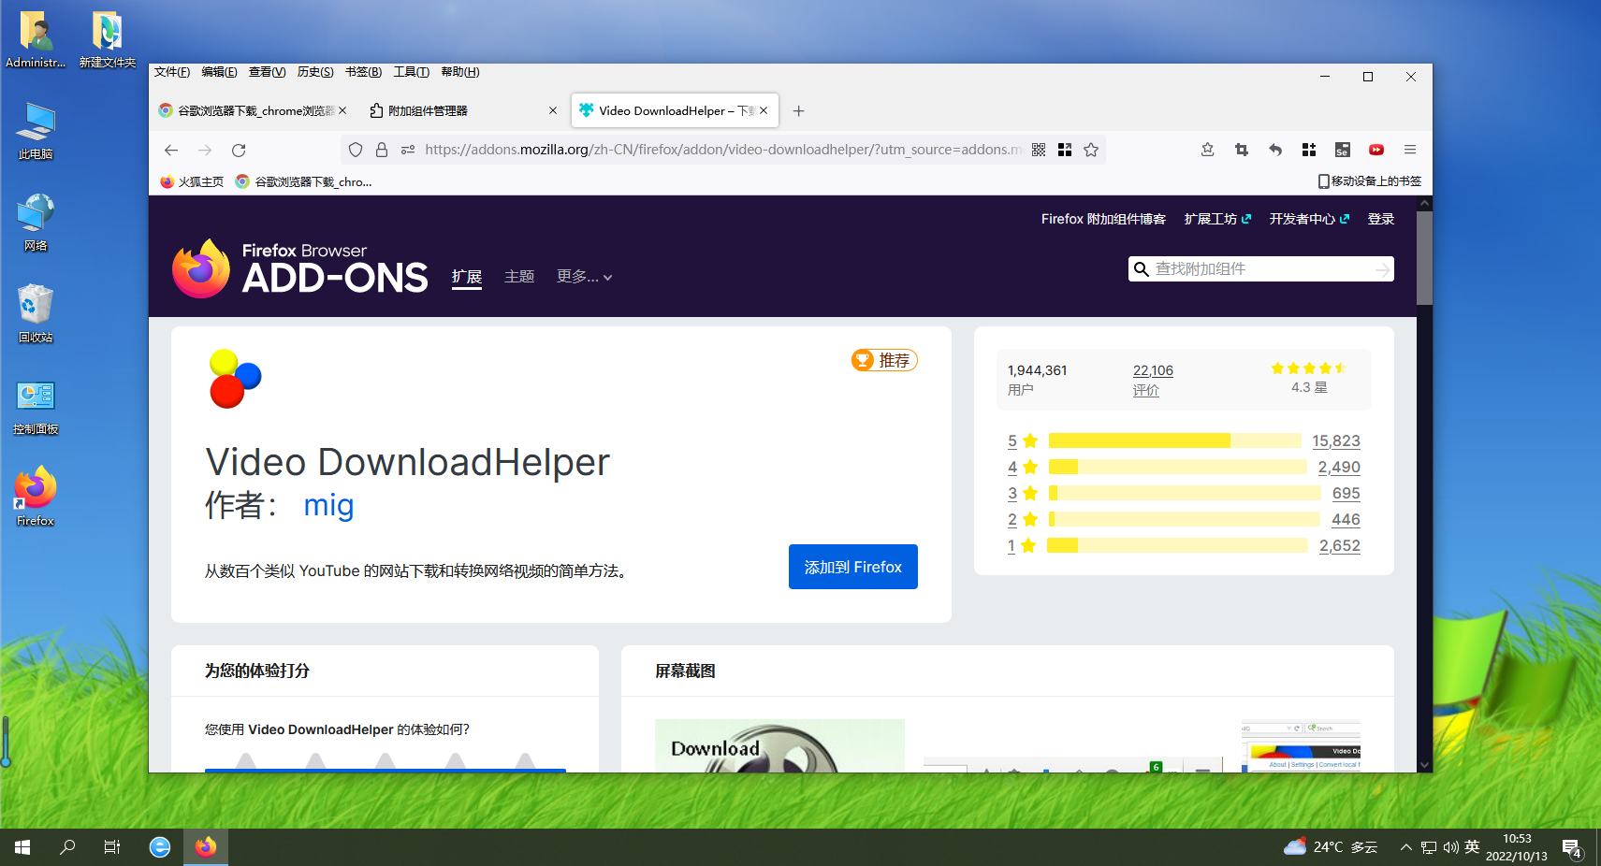This screenshot has width=1601, height=866.
Task: Bookmark this page with the star icon
Action: pos(1091,150)
